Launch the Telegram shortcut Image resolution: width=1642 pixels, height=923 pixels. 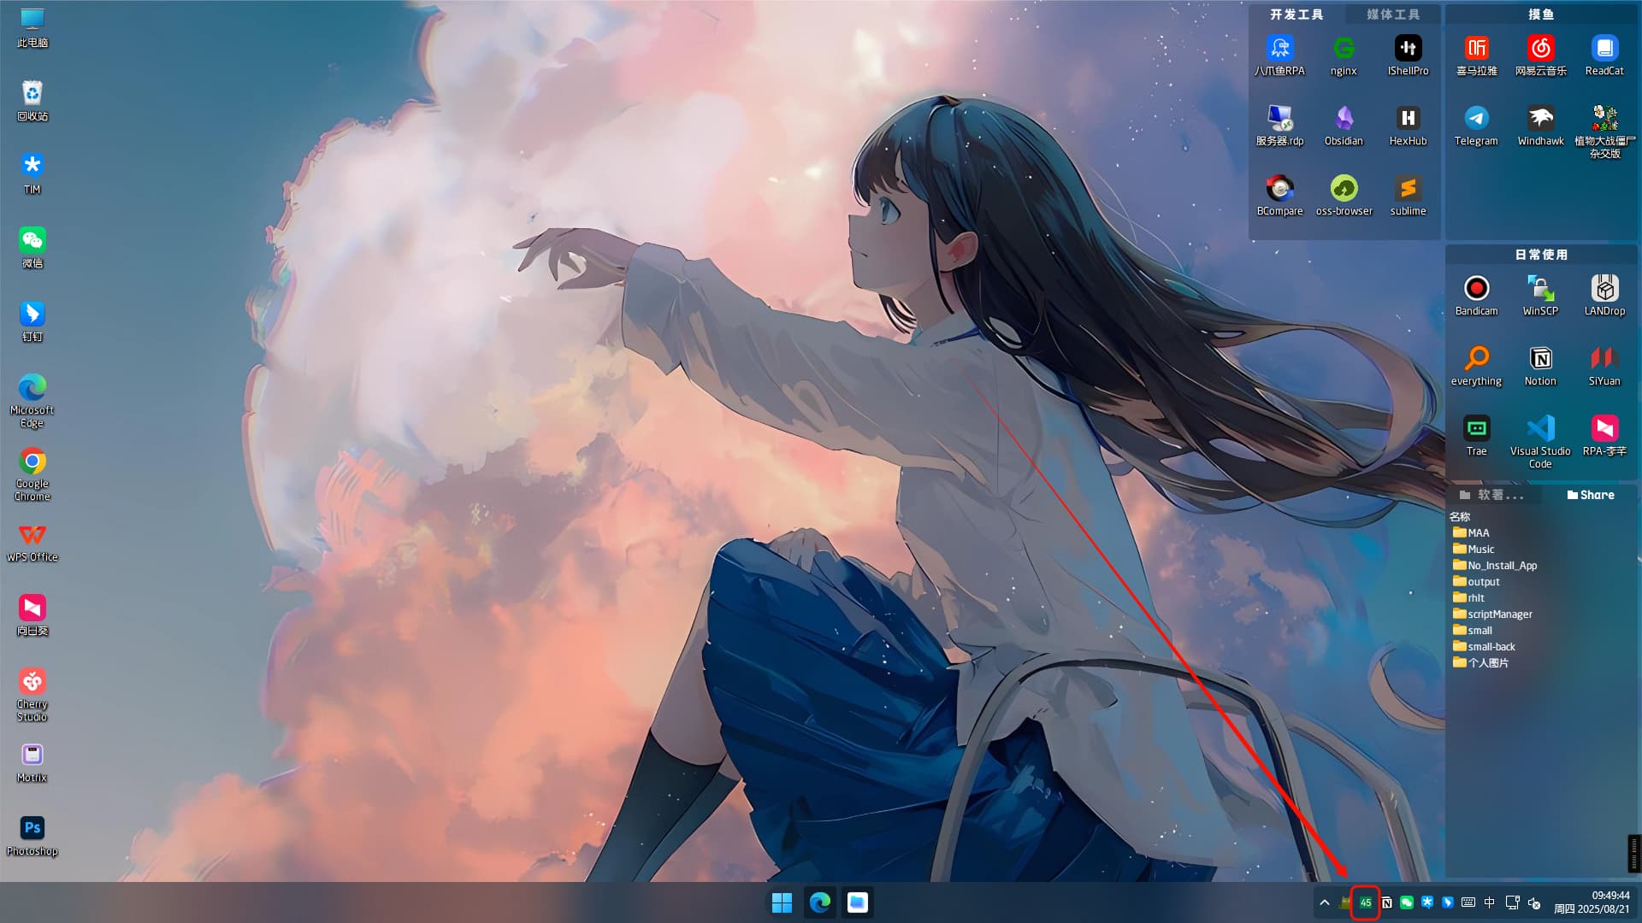[1476, 125]
